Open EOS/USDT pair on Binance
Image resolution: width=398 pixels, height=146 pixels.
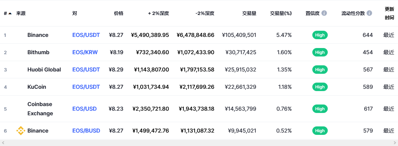pos(86,35)
